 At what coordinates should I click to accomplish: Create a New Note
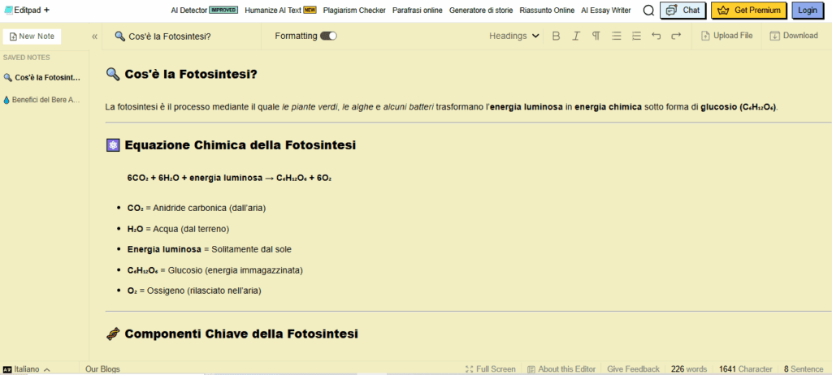[x=32, y=37]
